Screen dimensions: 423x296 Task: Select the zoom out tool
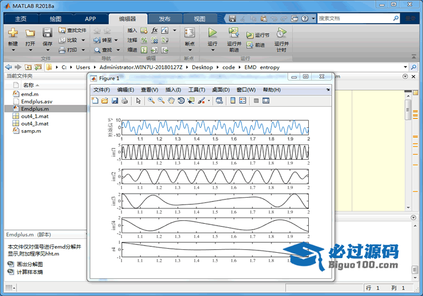161,101
